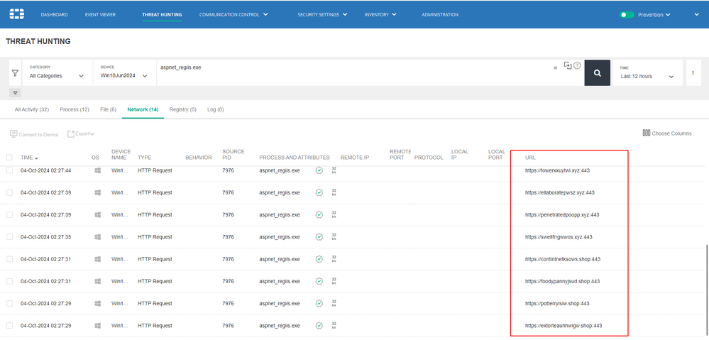Expand the Category dropdown

click(x=56, y=76)
